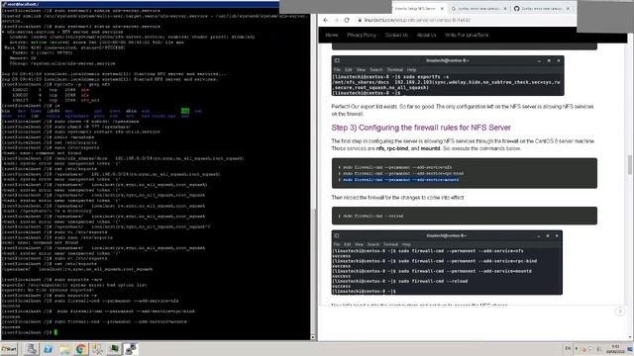Screen dimensions: 634x356
Task: Click the 'Step 3) Configuring the firewall rules' heading
Action: coord(421,128)
